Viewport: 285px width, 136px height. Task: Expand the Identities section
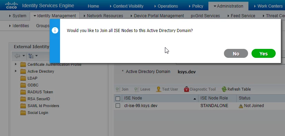tap(19, 26)
